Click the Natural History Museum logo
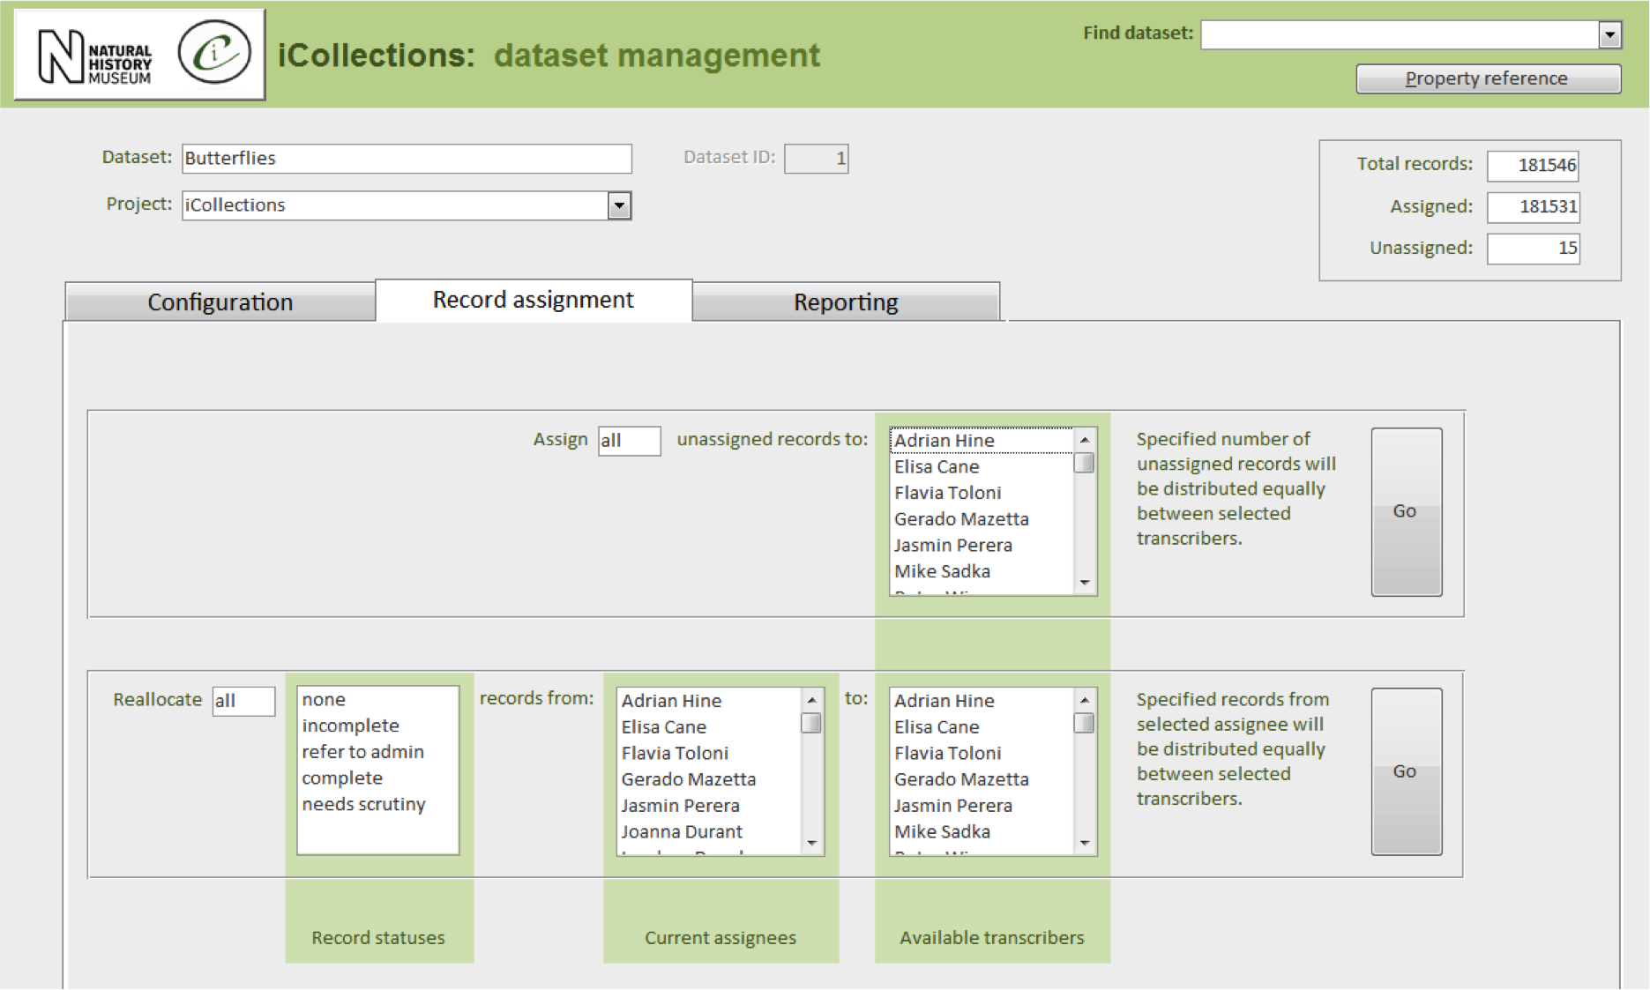 (95, 57)
